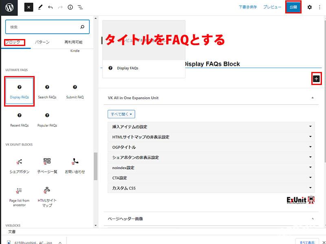This screenshot has width=326, height=244.
Task: Expand the 挿入アイテムの設定 section
Action: 211,127
